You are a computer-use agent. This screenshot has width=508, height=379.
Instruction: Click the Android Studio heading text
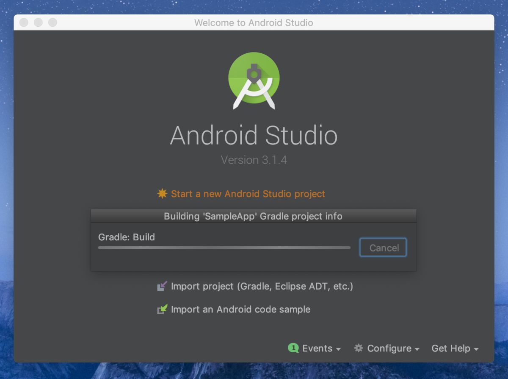pyautogui.click(x=254, y=135)
